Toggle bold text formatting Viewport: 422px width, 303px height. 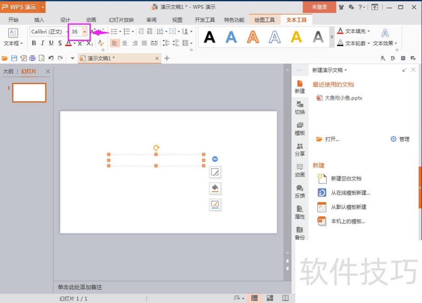[x=34, y=43]
